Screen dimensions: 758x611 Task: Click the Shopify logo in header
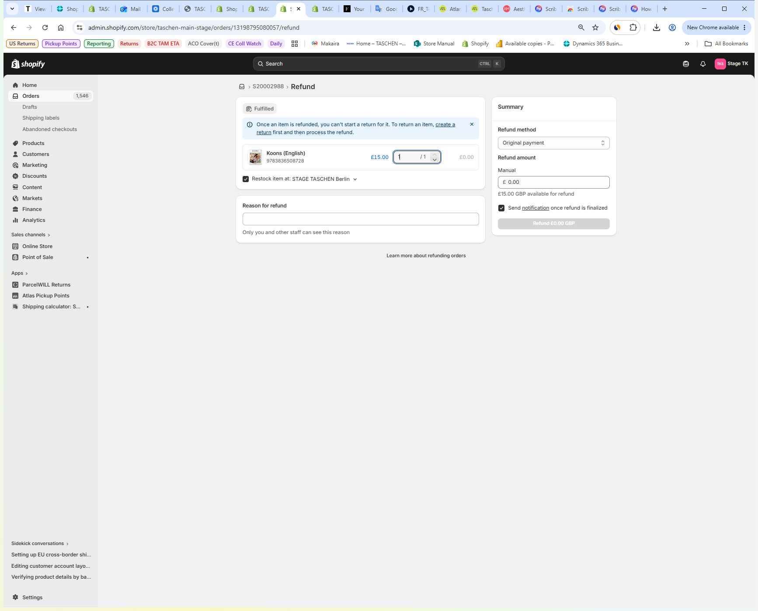[28, 64]
